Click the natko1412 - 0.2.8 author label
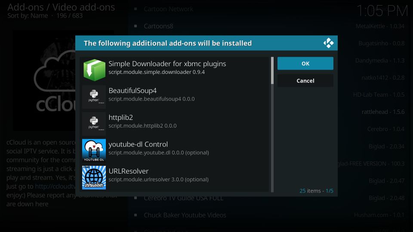Screen dimensions: 413x232 pyautogui.click(x=383, y=78)
